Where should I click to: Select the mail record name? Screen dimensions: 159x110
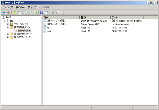tap(49, 31)
